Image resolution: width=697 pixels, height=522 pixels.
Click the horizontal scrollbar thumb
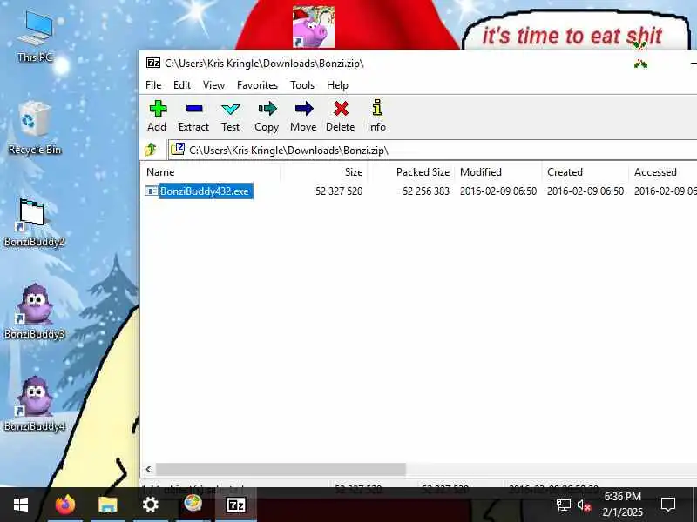pyautogui.click(x=281, y=469)
